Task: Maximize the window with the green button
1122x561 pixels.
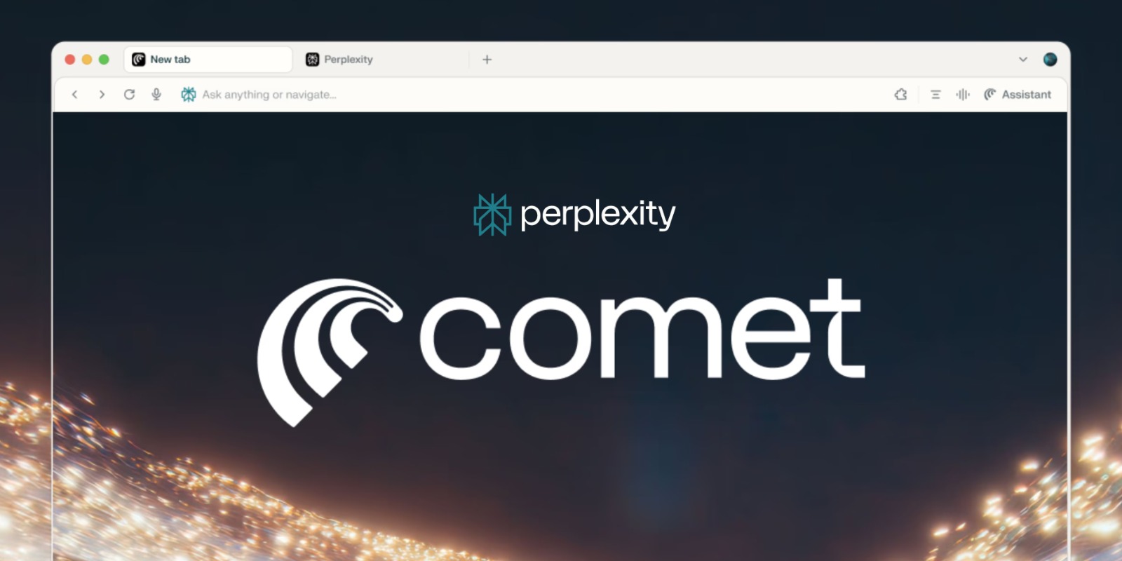Action: (104, 60)
